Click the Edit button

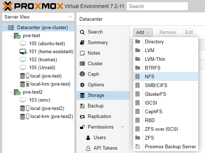(189, 32)
